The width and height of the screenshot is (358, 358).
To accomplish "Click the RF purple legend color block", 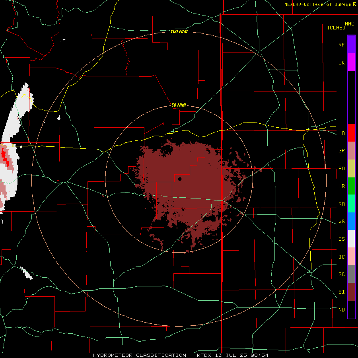I will [x=351, y=45].
